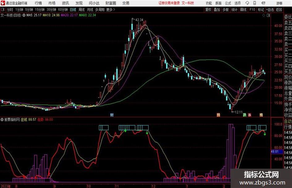
Task: Open the 选项 menu
Action: 237,3
